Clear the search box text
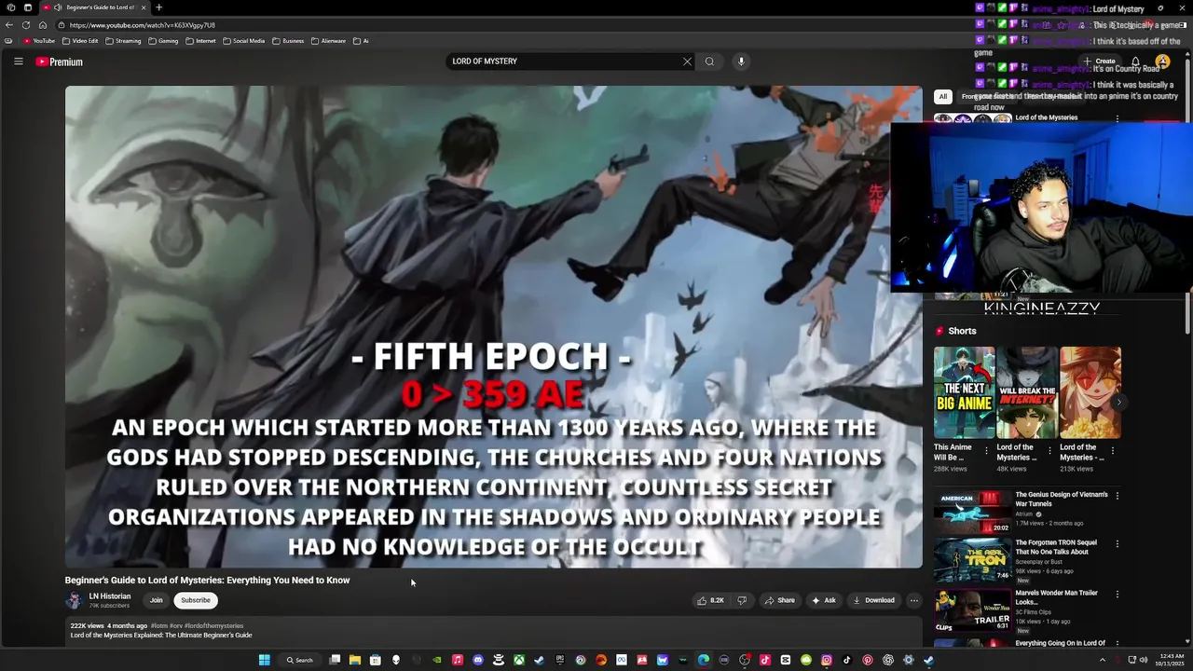 coord(687,62)
